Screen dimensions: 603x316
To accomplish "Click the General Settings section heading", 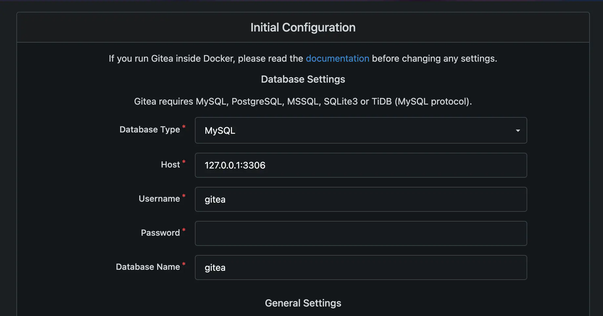I will tap(303, 303).
